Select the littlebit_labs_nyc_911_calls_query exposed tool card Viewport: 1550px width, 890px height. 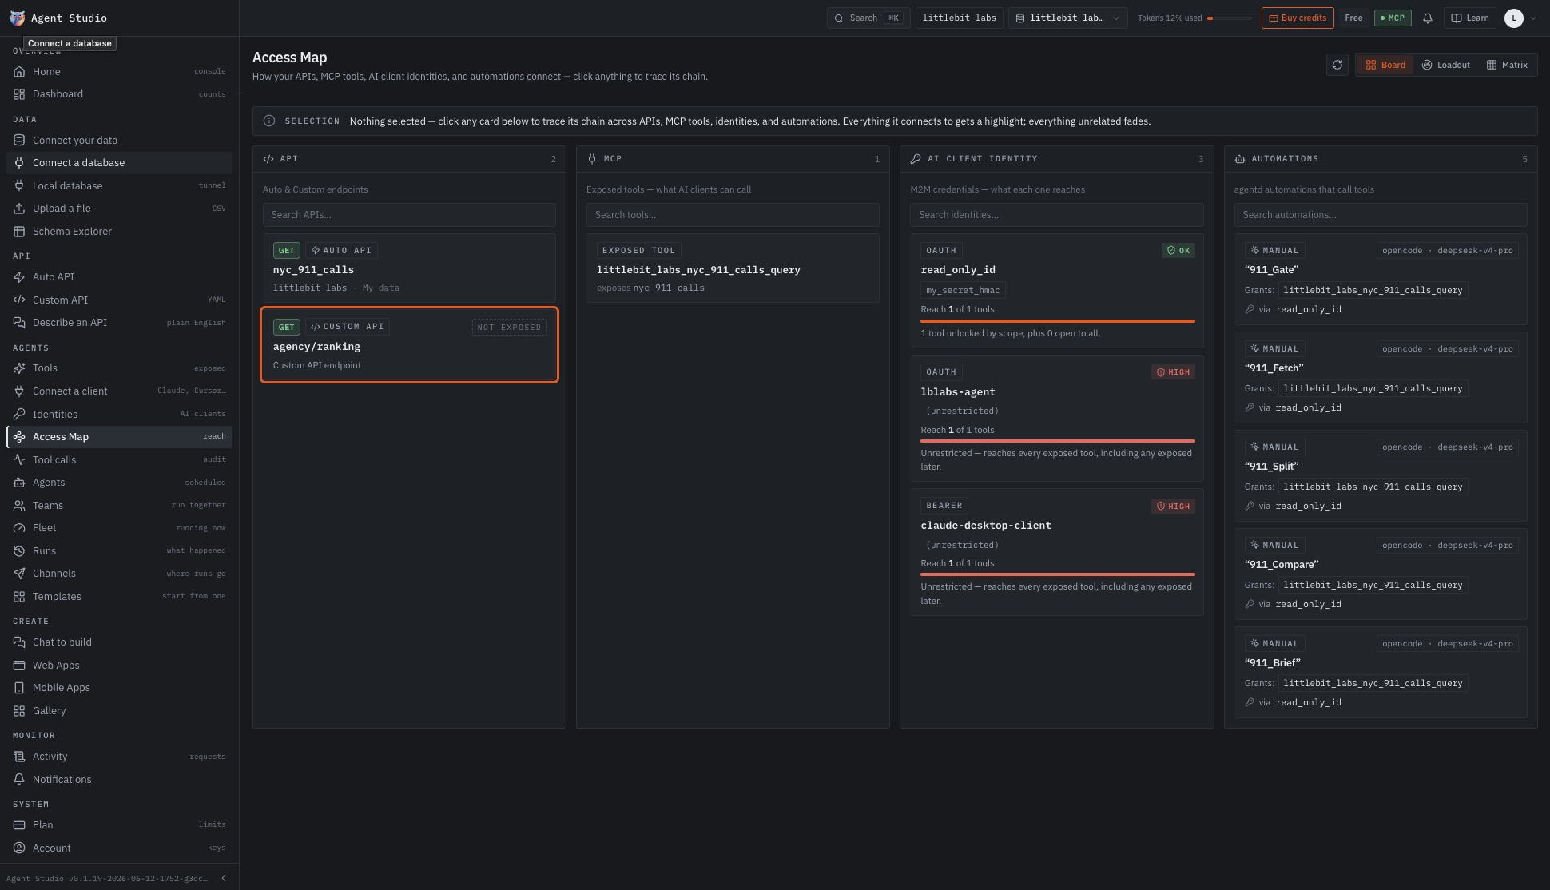point(733,268)
